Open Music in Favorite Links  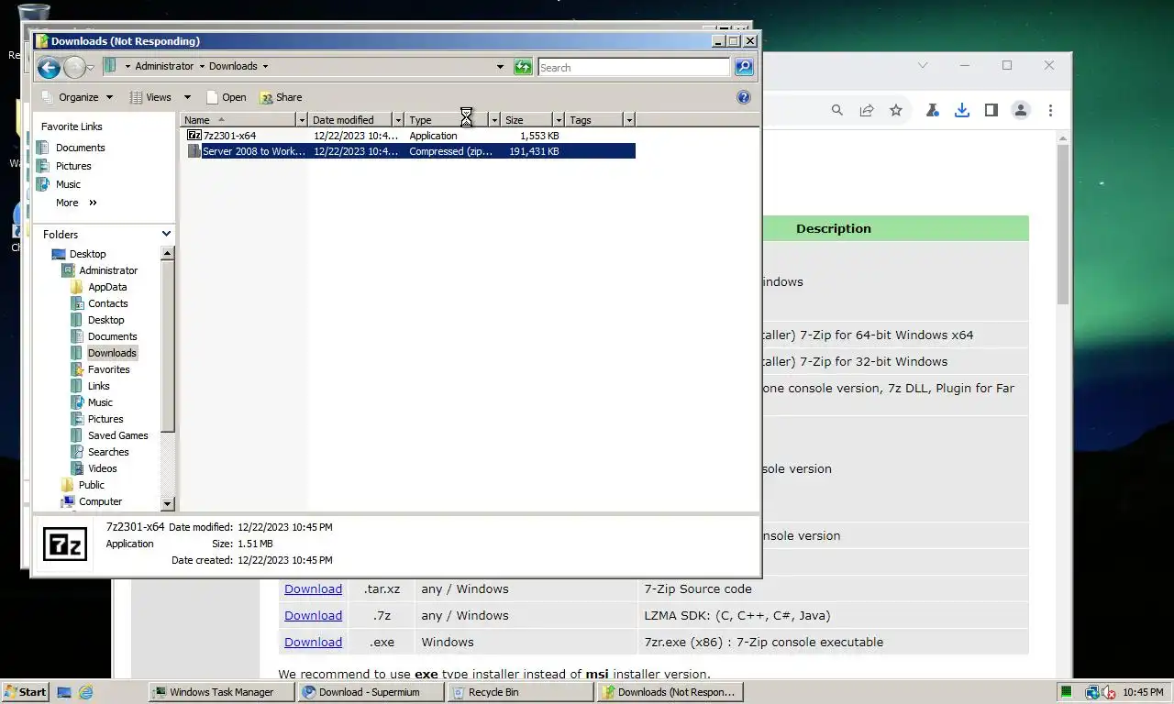[x=68, y=184]
